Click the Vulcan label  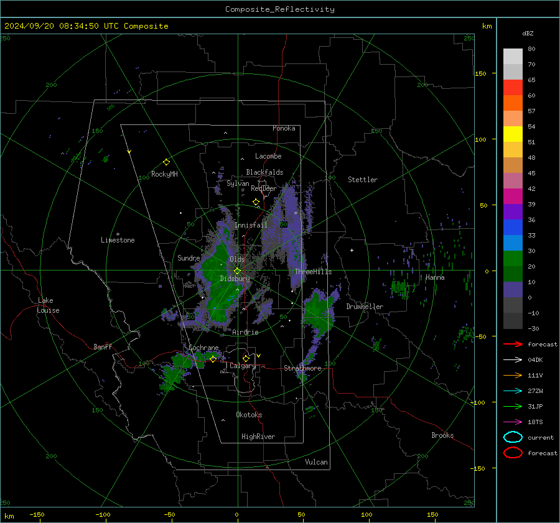tap(316, 462)
